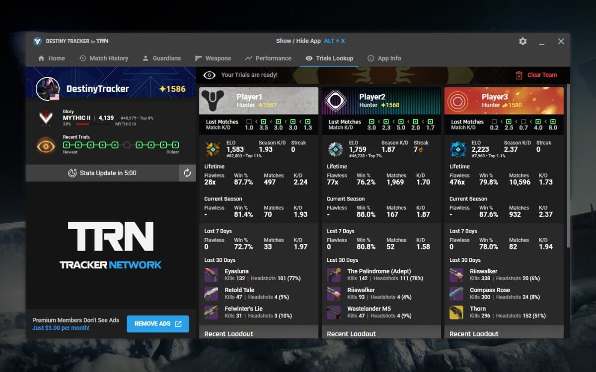Click The Palindrome (Adept) weapon icon

click(334, 275)
